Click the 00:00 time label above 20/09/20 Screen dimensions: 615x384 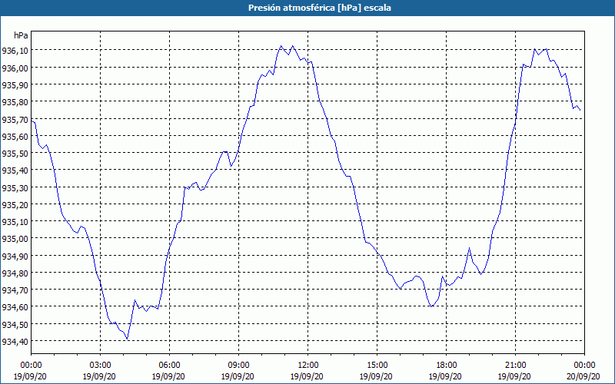coord(584,366)
